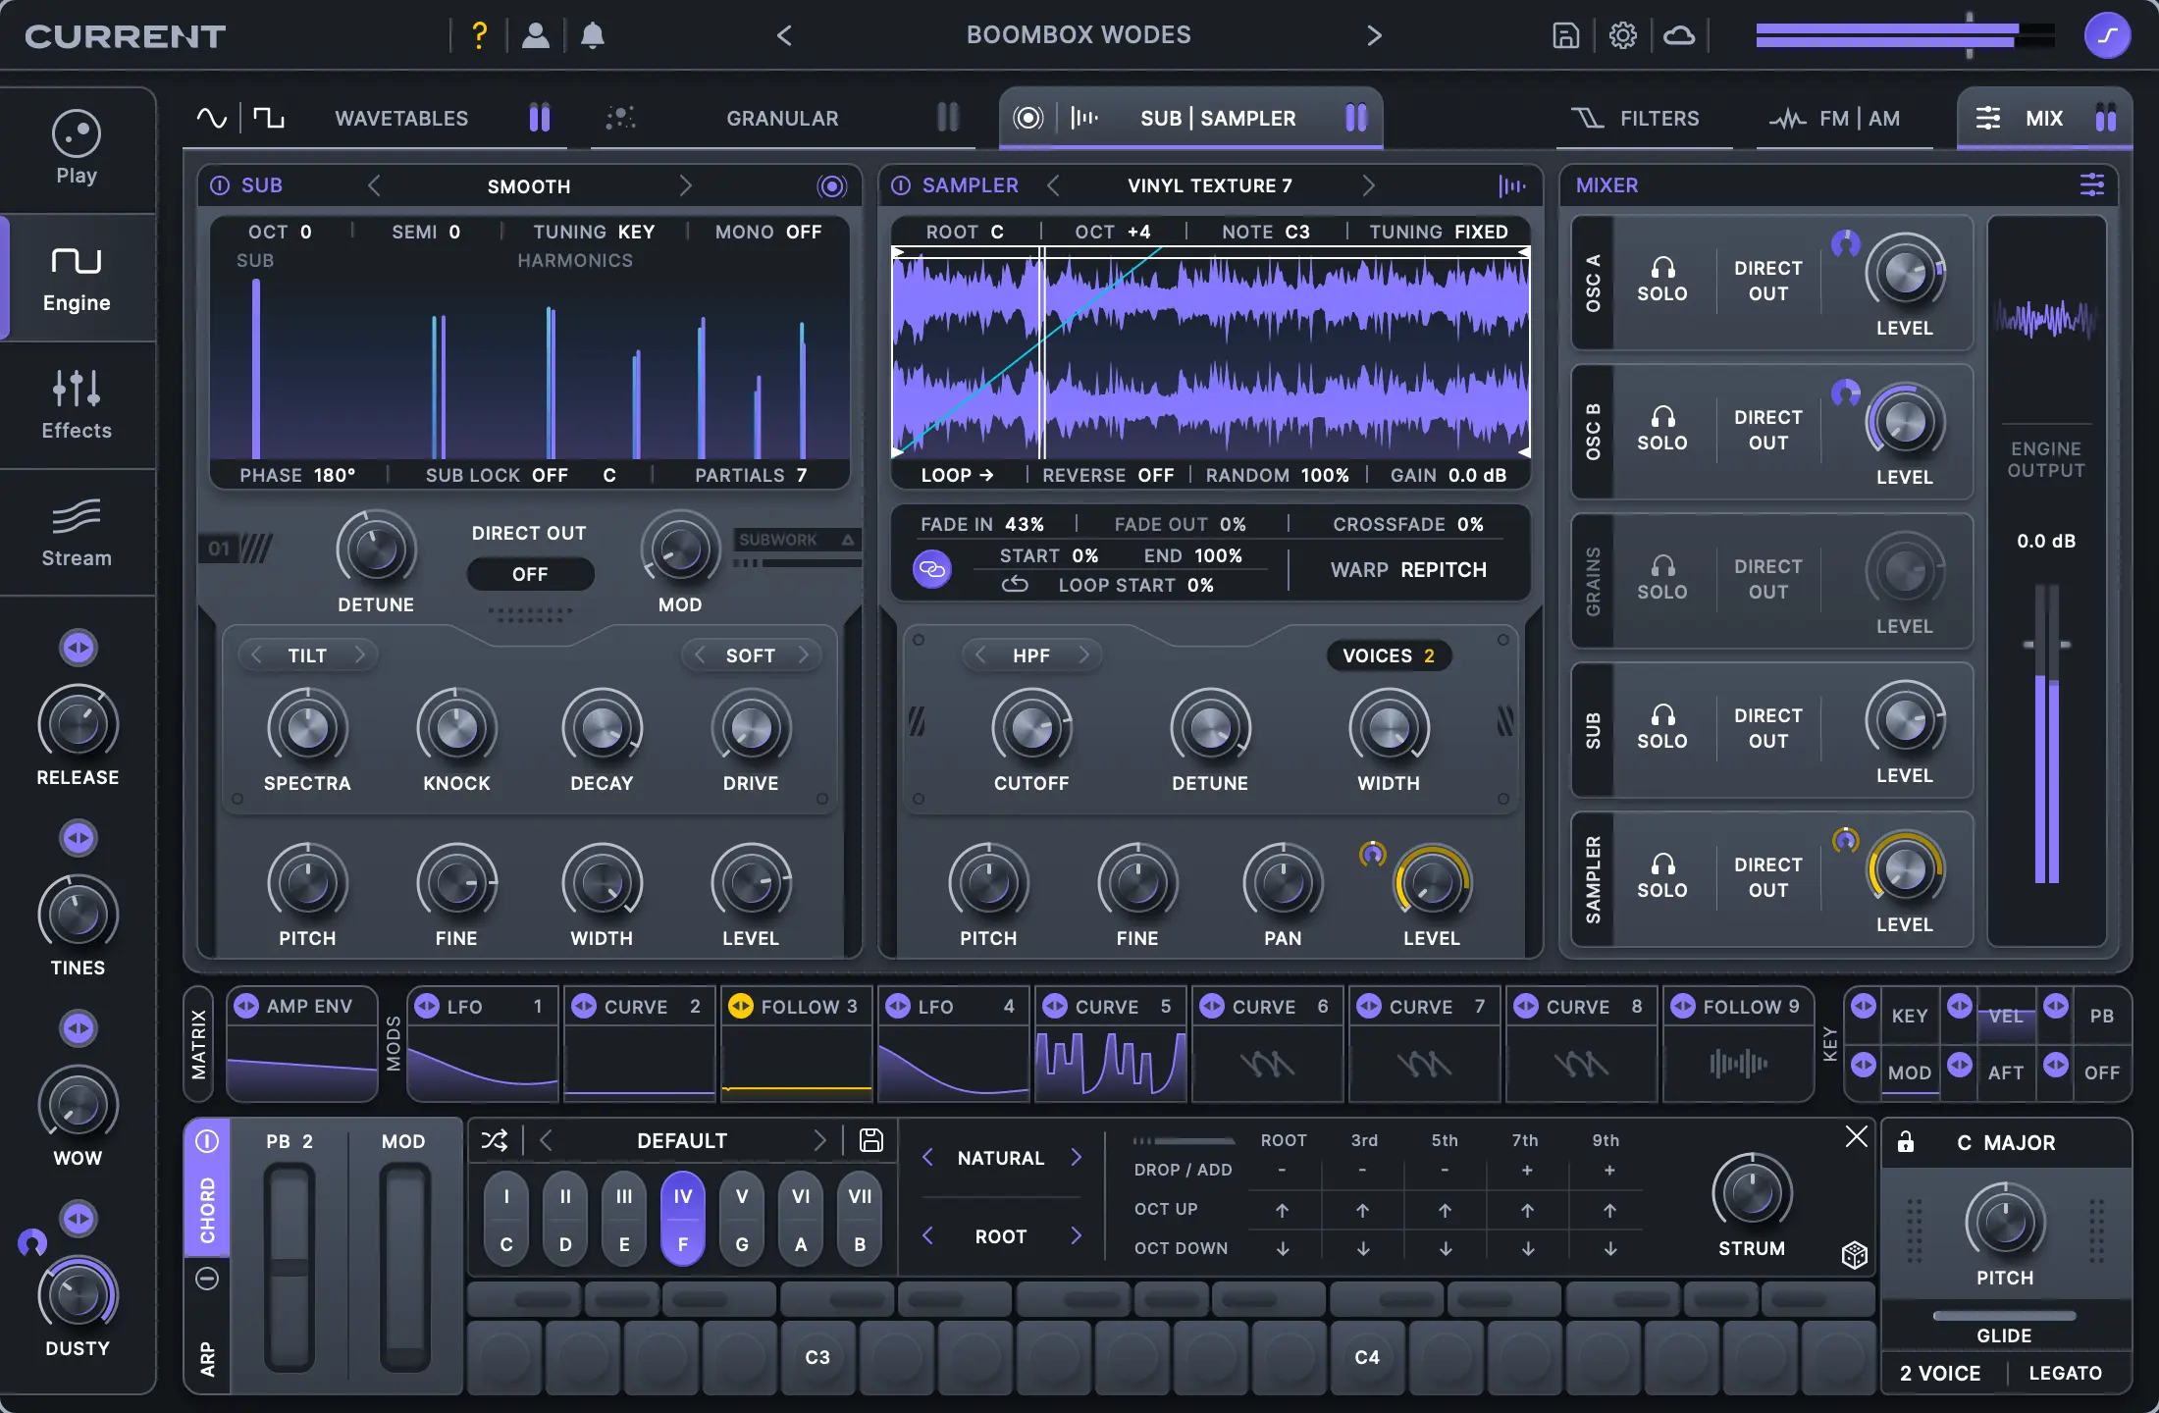Open the help question mark icon
Image resolution: width=2159 pixels, height=1413 pixels.
point(480,34)
